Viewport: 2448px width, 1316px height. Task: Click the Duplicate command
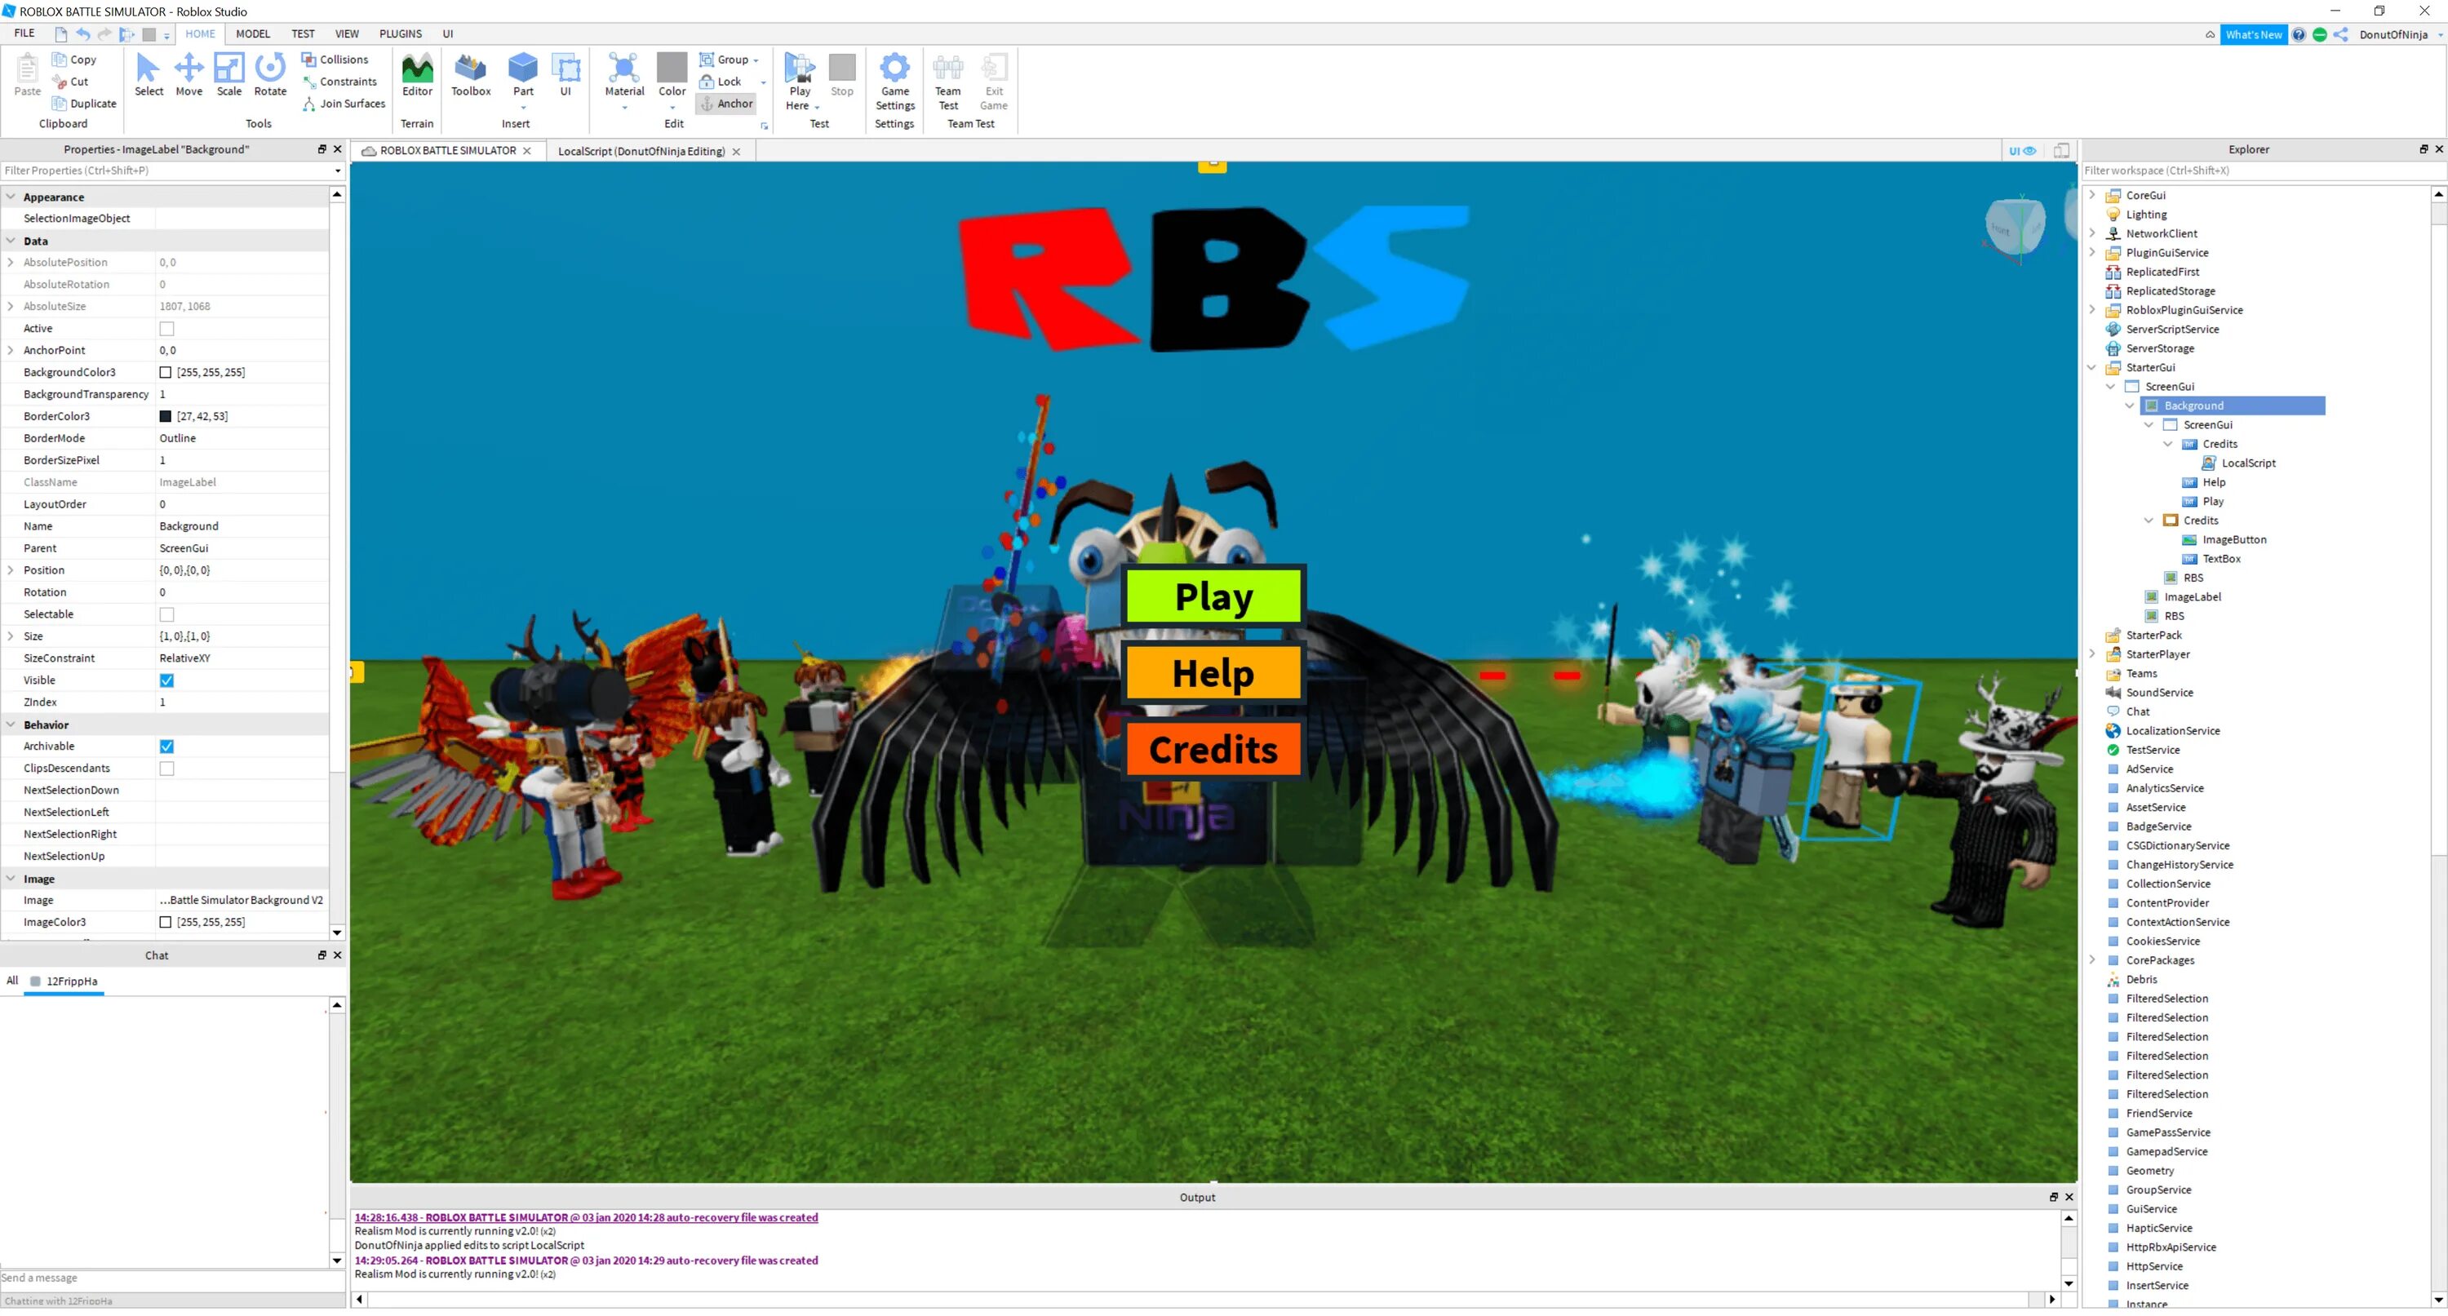pos(85,104)
